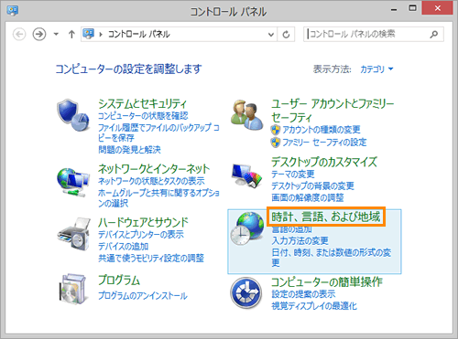Screen dimensions: 458x339
Task: Open the Network and Internet globe icon
Action: pyautogui.click(x=73, y=182)
